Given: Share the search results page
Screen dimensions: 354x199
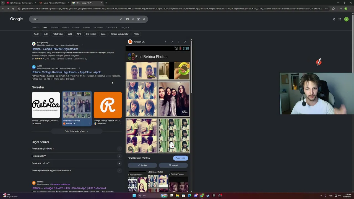Looking at the screenshot, I should coord(334,19).
